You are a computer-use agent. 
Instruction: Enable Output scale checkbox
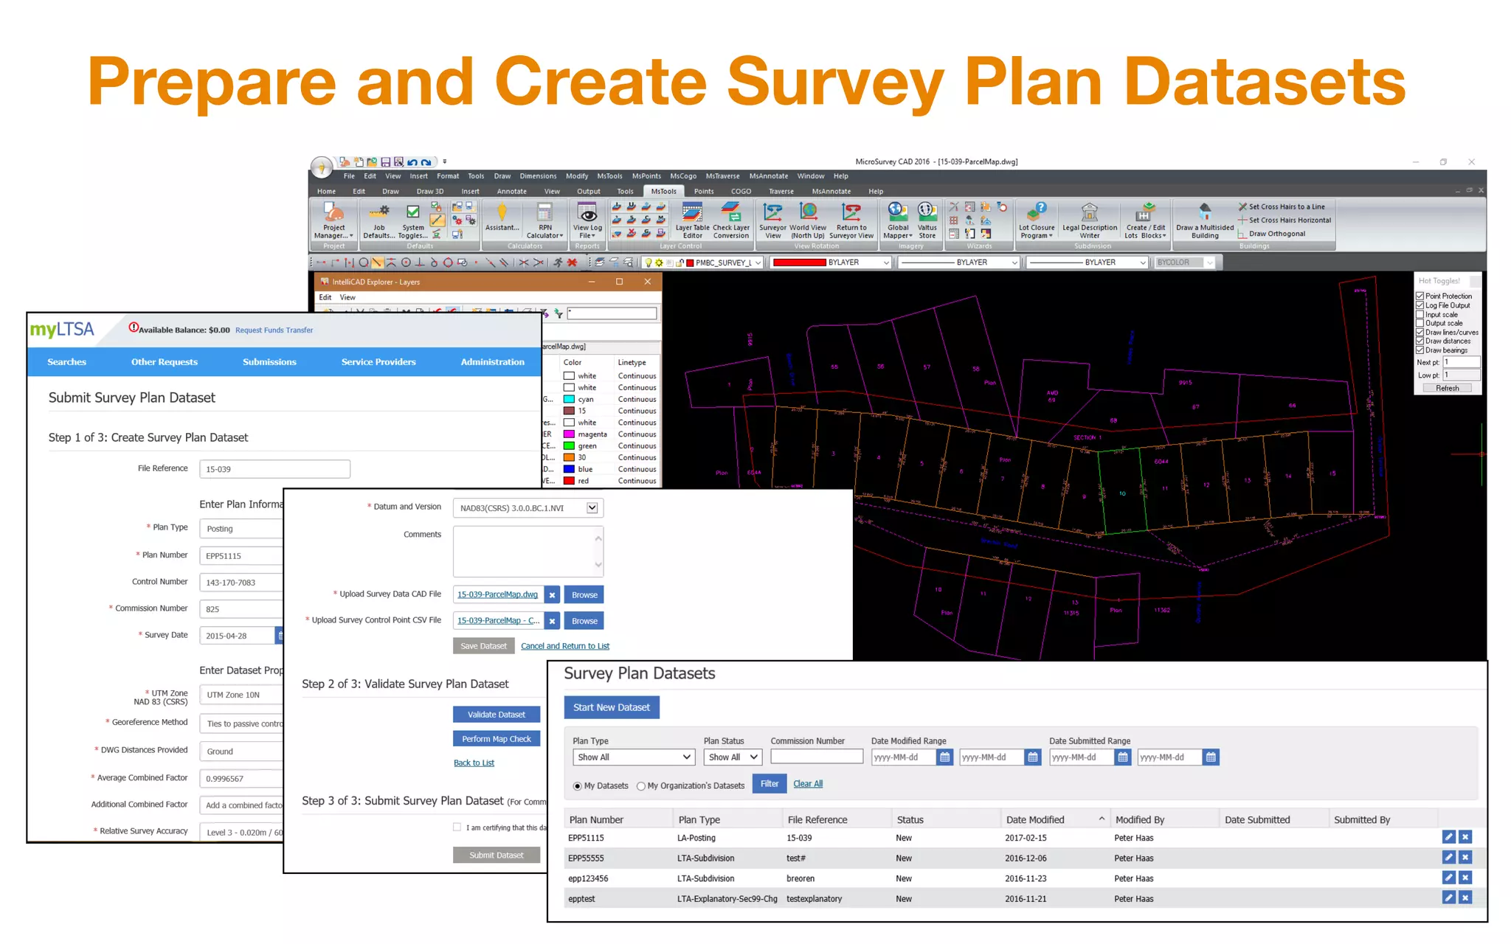point(1420,323)
